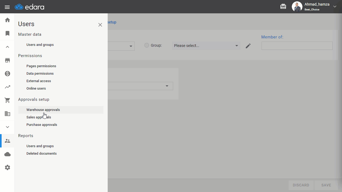Open Users and groups under Master data

pos(40,45)
